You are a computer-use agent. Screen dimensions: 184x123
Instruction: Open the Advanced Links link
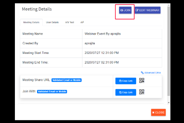tap(153, 73)
